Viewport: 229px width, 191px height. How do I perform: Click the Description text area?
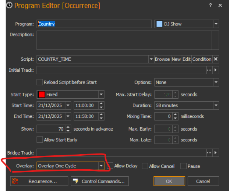[x=128, y=40]
